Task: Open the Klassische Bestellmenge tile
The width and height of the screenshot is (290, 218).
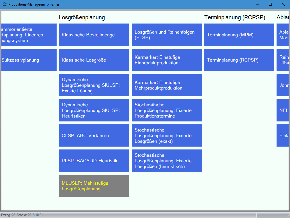Action: 94,35
